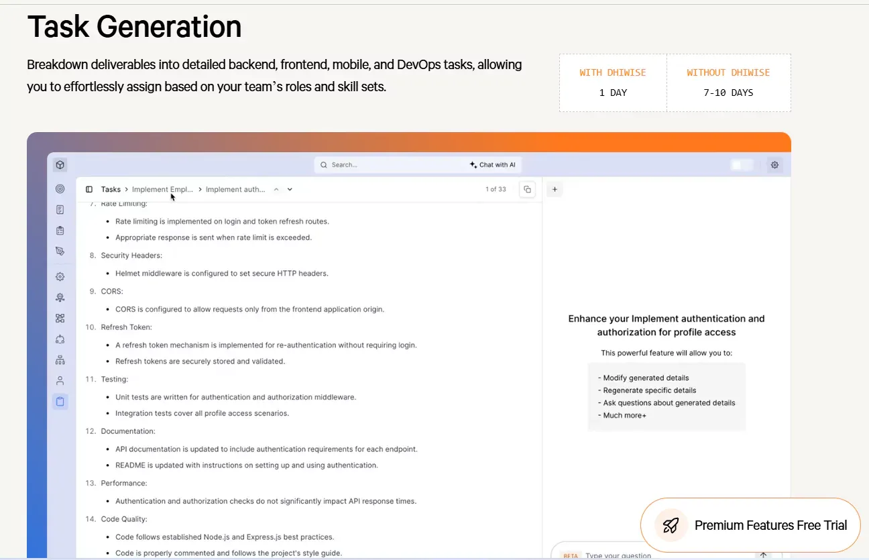Click the '1 DAY' text
The height and width of the screenshot is (560, 869).
pyautogui.click(x=613, y=93)
